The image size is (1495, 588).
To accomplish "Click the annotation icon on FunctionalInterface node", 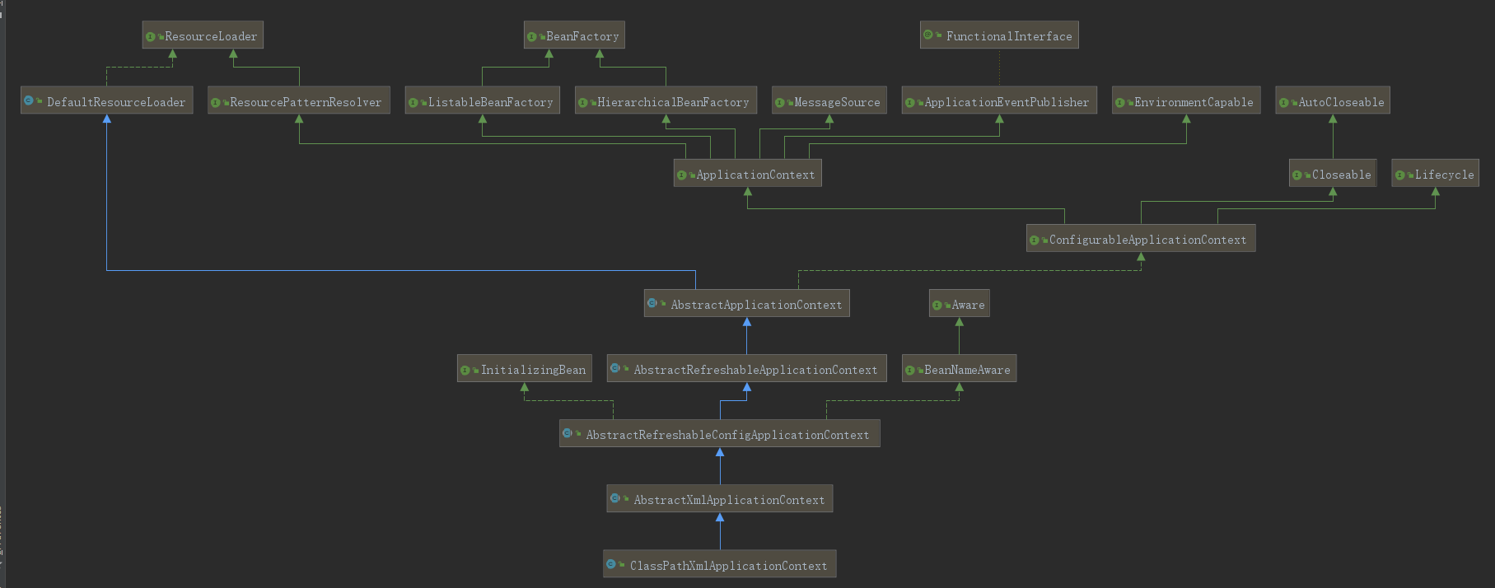I will click(928, 35).
